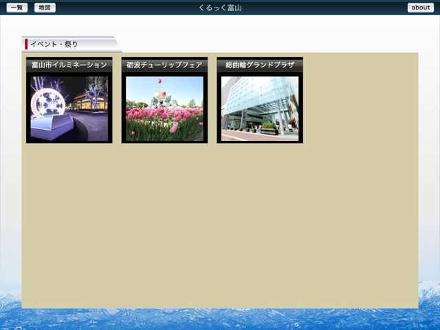Open the 総曲輪グランドプラザ title bar
Screen dimensions: 440x330
coord(260,65)
